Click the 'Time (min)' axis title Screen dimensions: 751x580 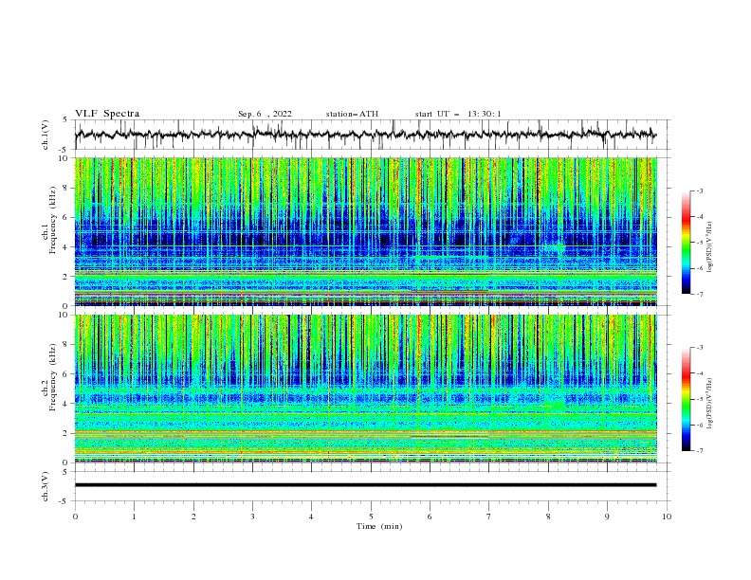tap(379, 526)
